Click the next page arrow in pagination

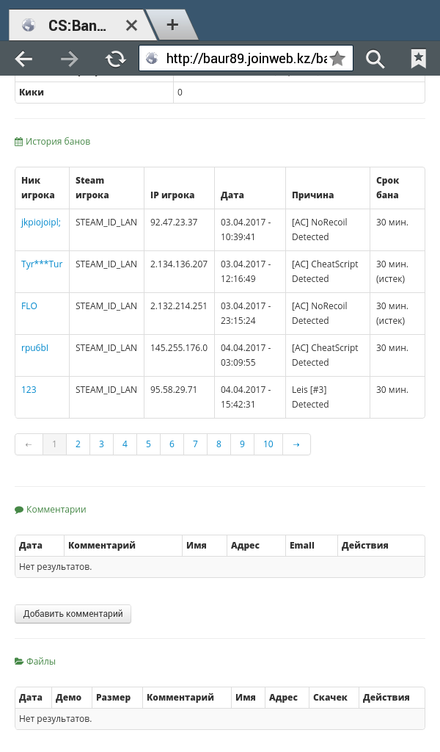pyautogui.click(x=296, y=444)
